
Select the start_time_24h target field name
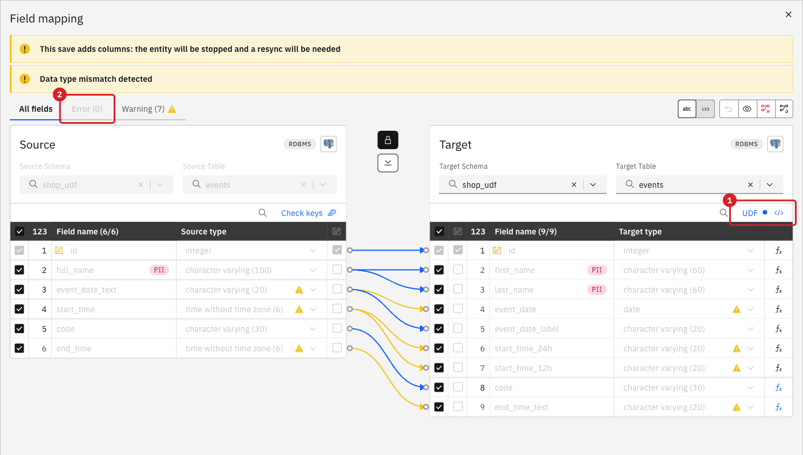523,348
